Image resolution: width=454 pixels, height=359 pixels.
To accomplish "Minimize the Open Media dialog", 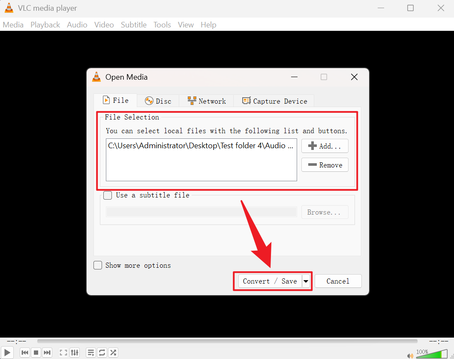I will coord(294,77).
